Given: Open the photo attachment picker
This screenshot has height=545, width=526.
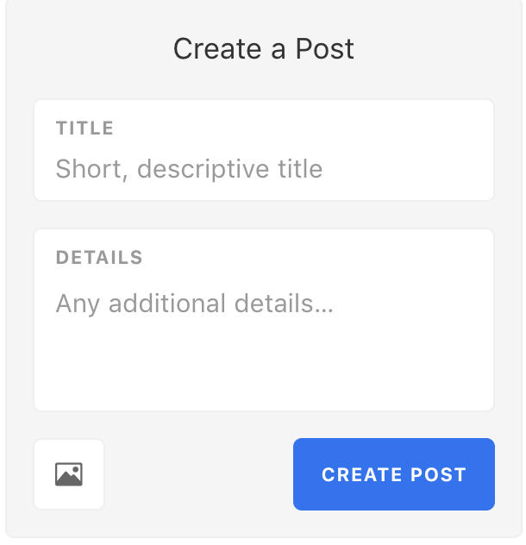Looking at the screenshot, I should click(x=69, y=474).
